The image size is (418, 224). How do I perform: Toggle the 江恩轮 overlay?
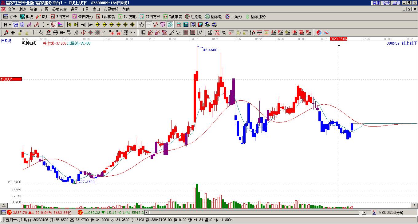click(x=193, y=17)
